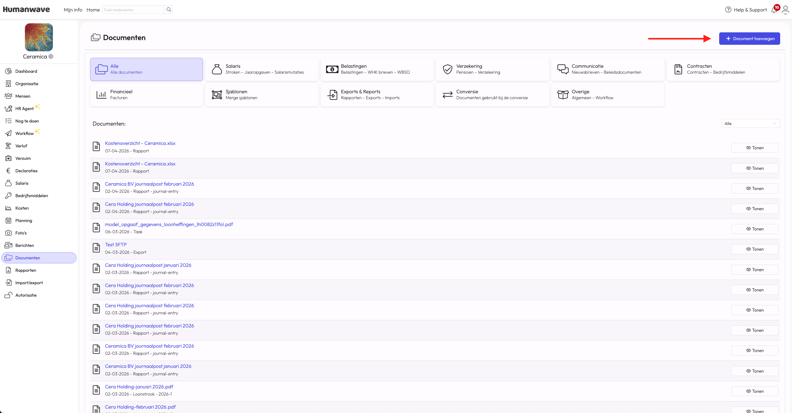The image size is (792, 413).
Task: Click the gear icon next to Ceramica
Action: 51,56
